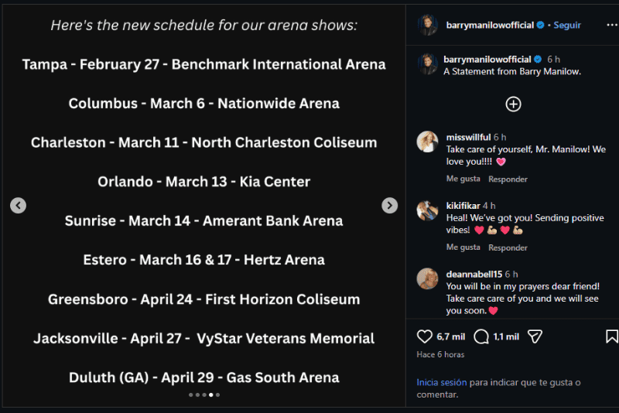Go to the next carousel slide

(x=390, y=205)
